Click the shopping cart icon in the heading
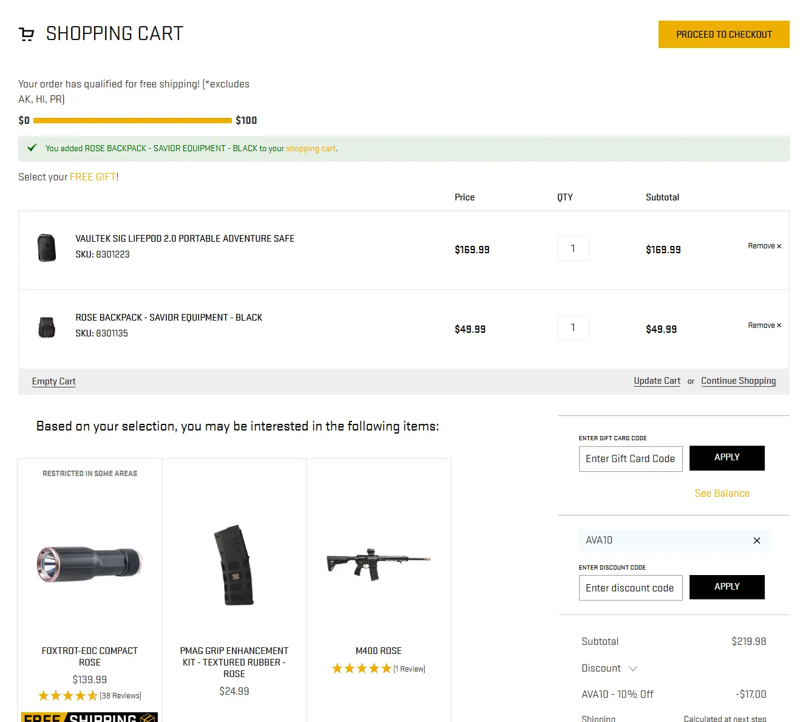The image size is (800, 722). (27, 35)
